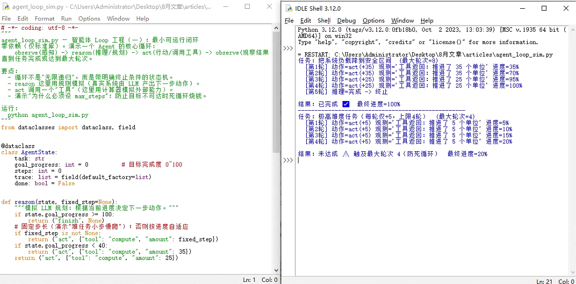The image size is (576, 284).
Task: Click editor scrollbar up arrow
Action: tap(276, 27)
